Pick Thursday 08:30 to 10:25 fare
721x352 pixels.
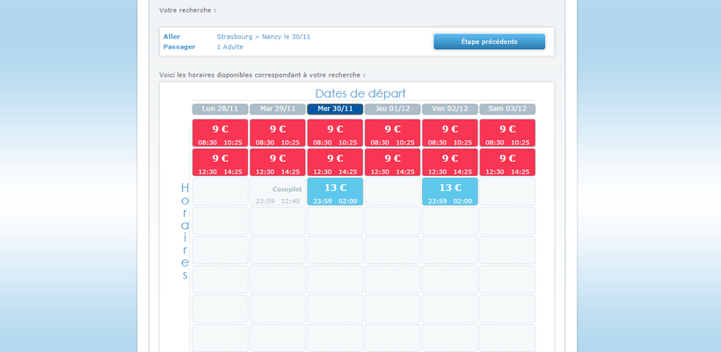point(392,134)
